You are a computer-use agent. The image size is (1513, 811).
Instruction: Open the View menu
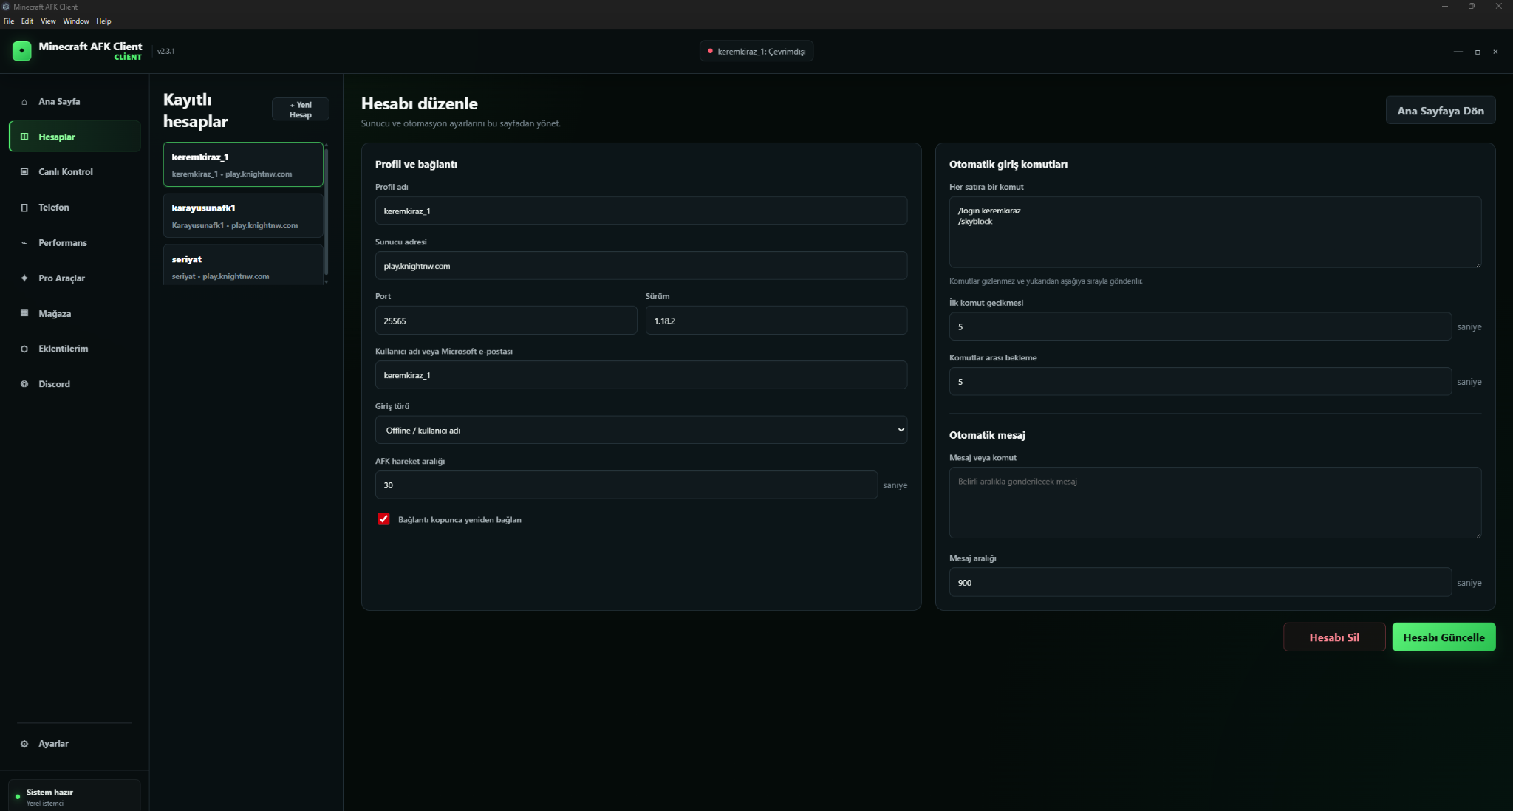[x=48, y=21]
